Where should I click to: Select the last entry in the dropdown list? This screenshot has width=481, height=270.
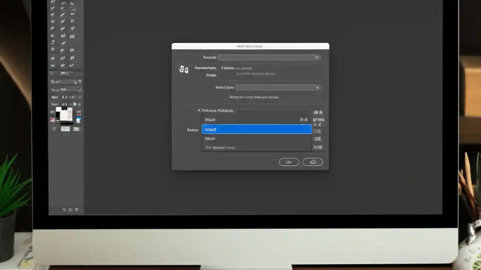[x=257, y=147]
